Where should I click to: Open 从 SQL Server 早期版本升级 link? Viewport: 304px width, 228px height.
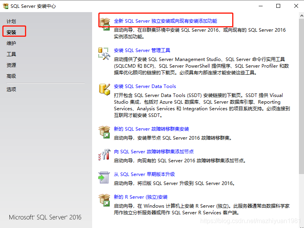[144, 174]
